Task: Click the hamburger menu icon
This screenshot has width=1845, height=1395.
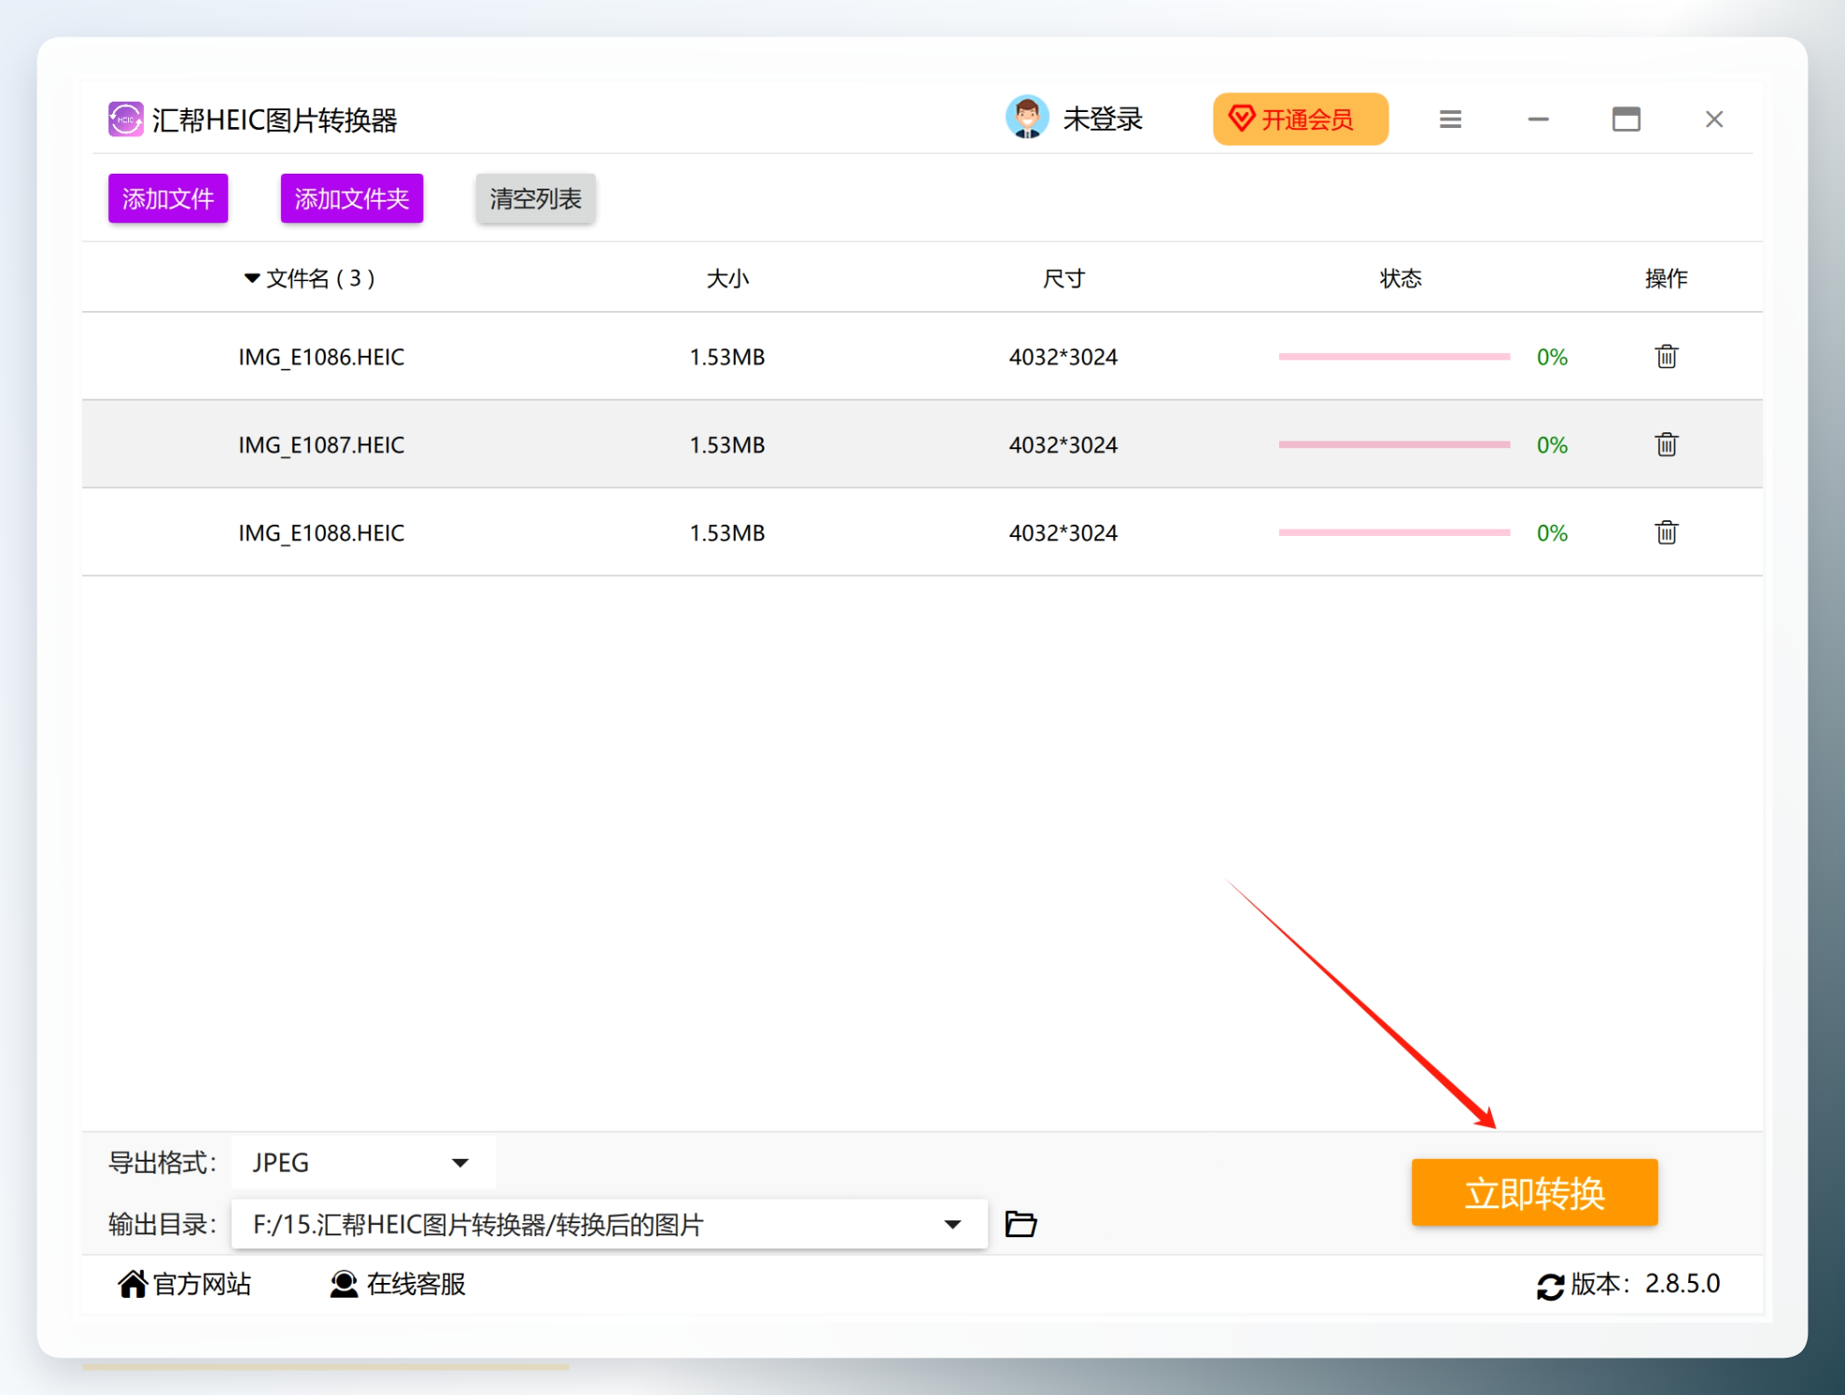Action: click(x=1450, y=120)
